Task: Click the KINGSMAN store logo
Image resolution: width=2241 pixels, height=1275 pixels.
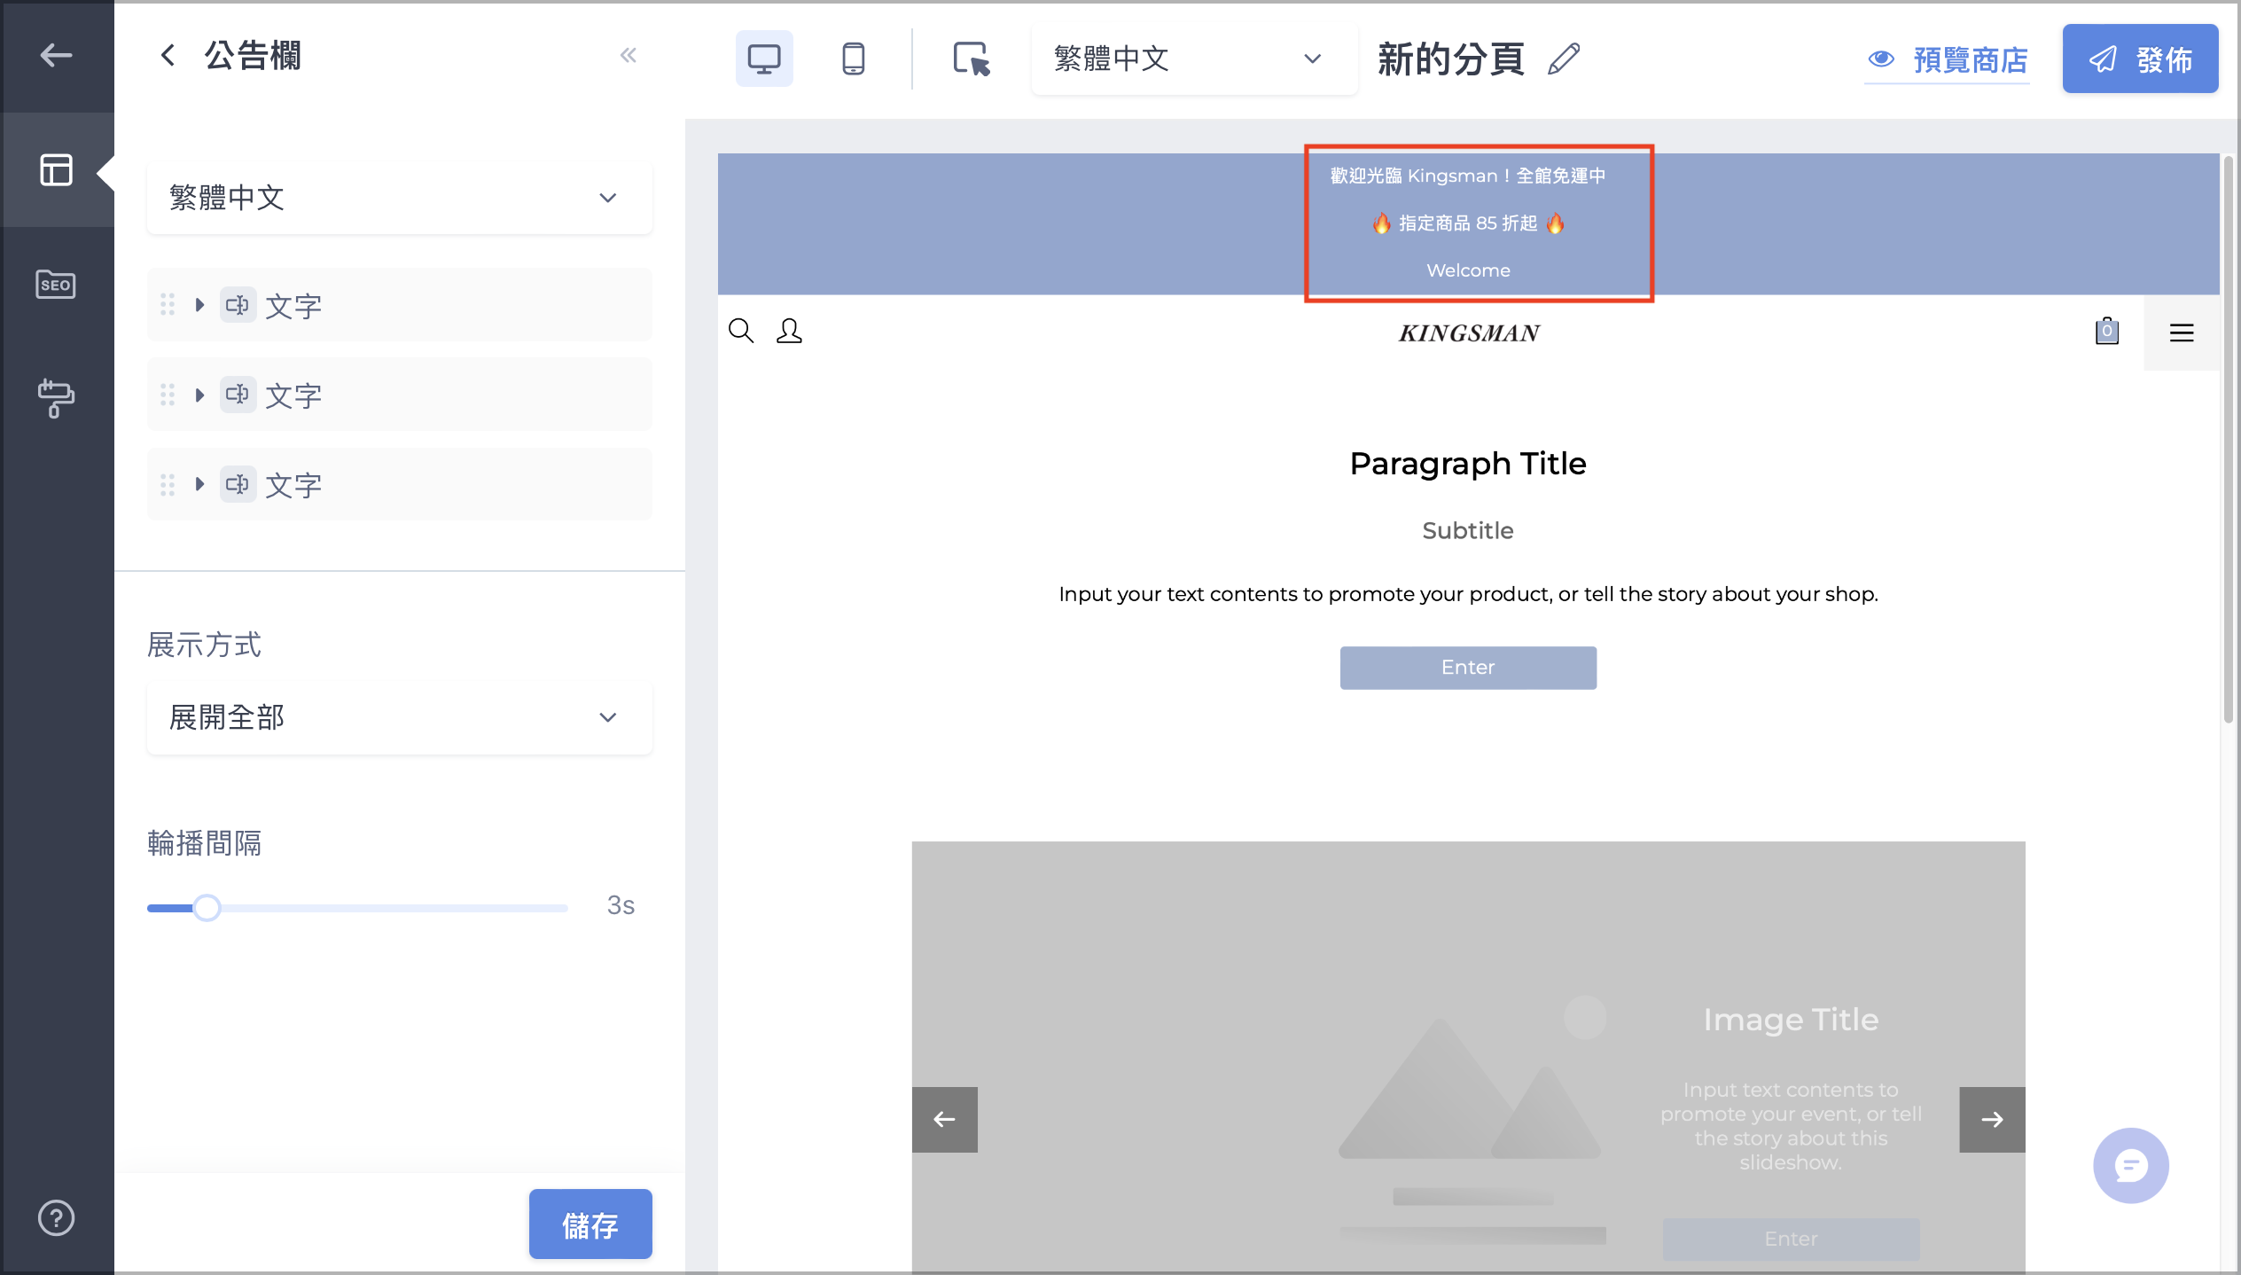Action: pyautogui.click(x=1468, y=333)
